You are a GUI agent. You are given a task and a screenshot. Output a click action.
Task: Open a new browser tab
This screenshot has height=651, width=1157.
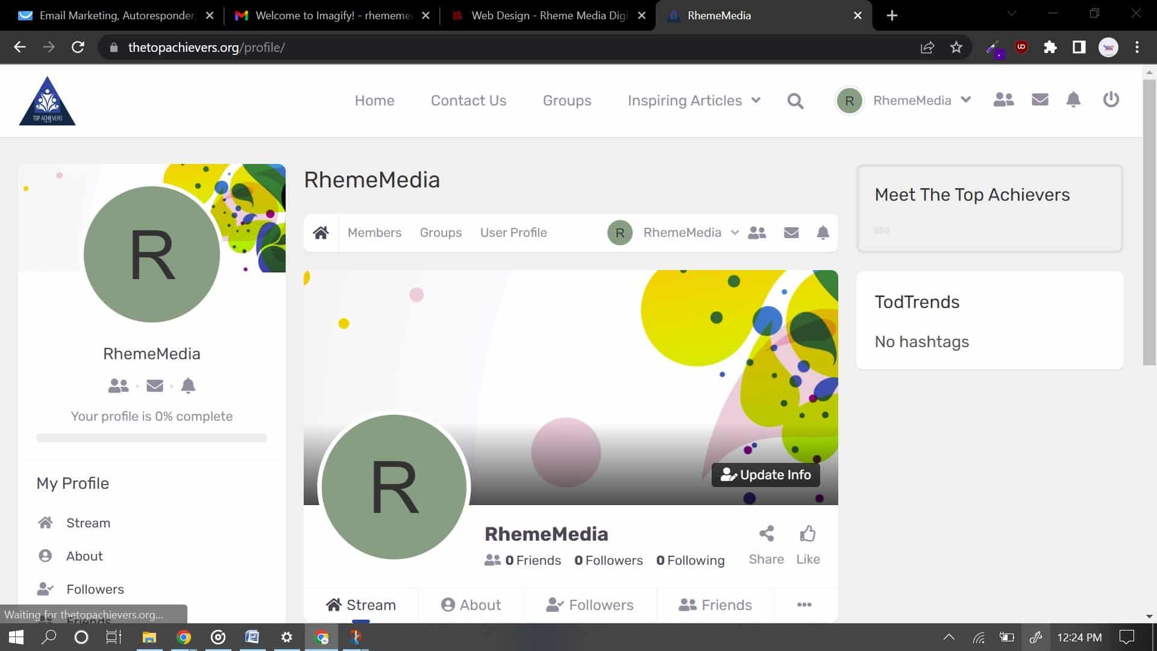tap(892, 16)
